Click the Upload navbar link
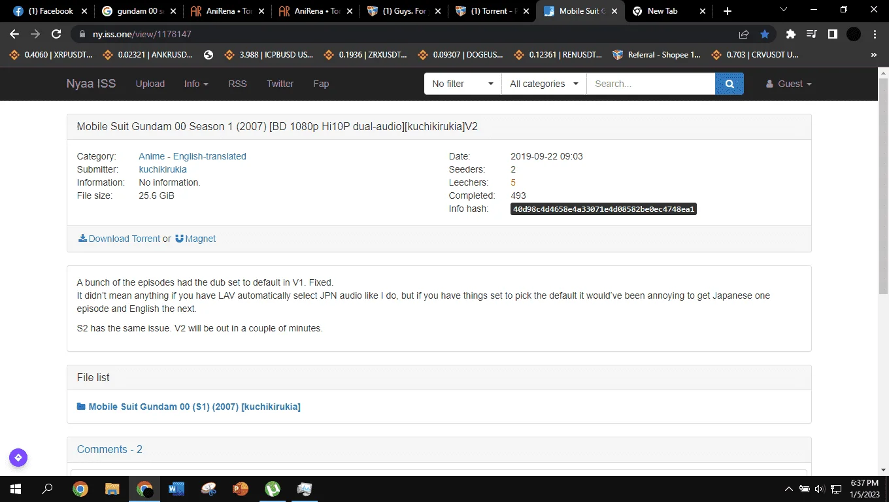 pyautogui.click(x=150, y=84)
